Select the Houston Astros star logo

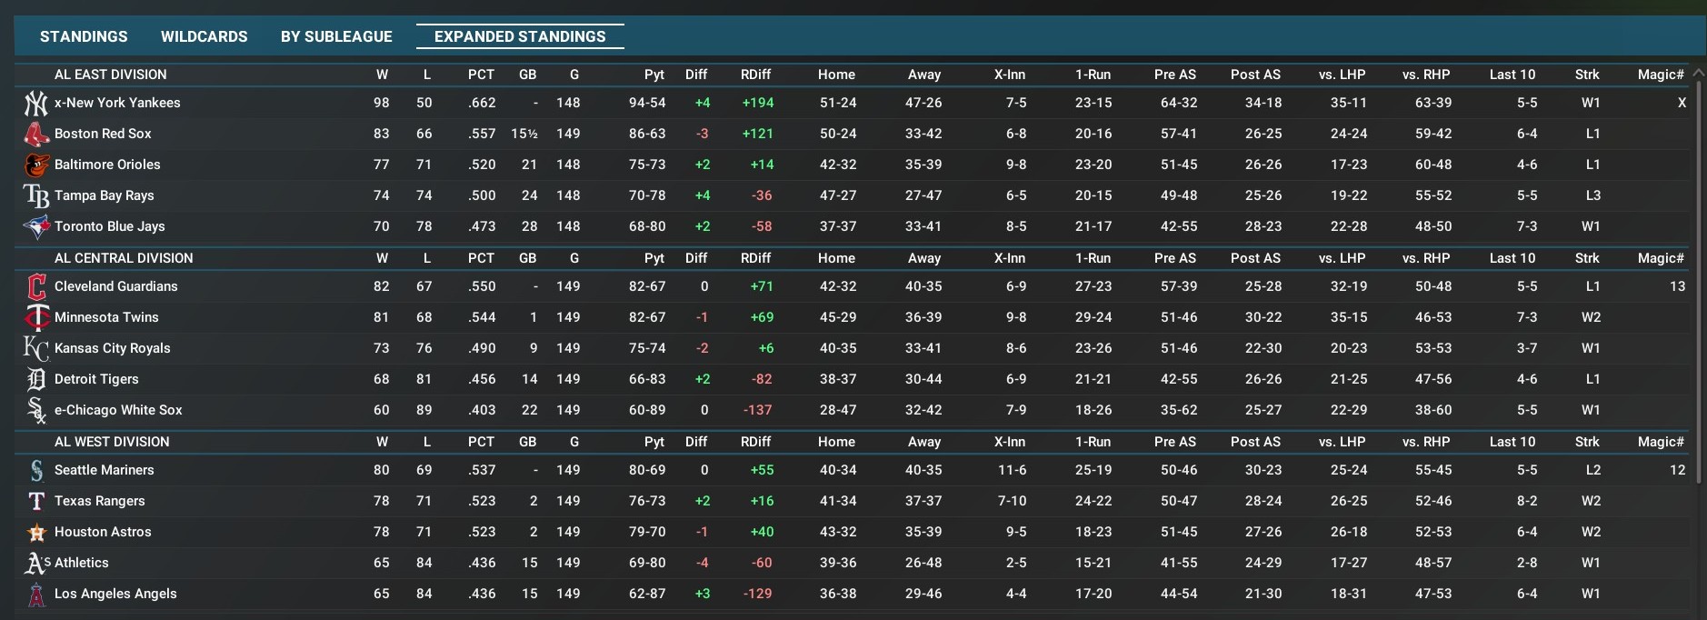pos(35,533)
